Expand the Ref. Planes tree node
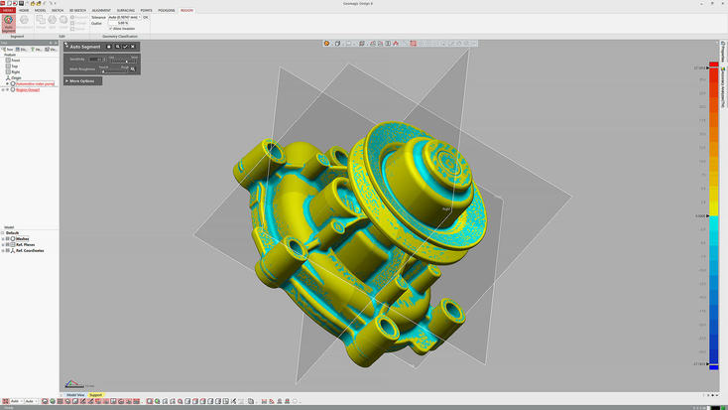 pos(3,245)
